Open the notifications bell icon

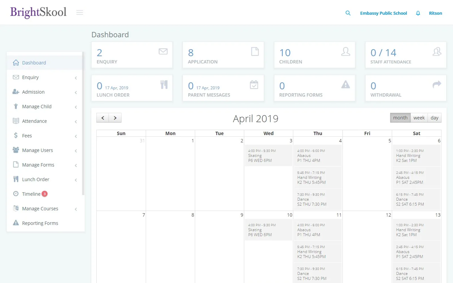click(418, 13)
